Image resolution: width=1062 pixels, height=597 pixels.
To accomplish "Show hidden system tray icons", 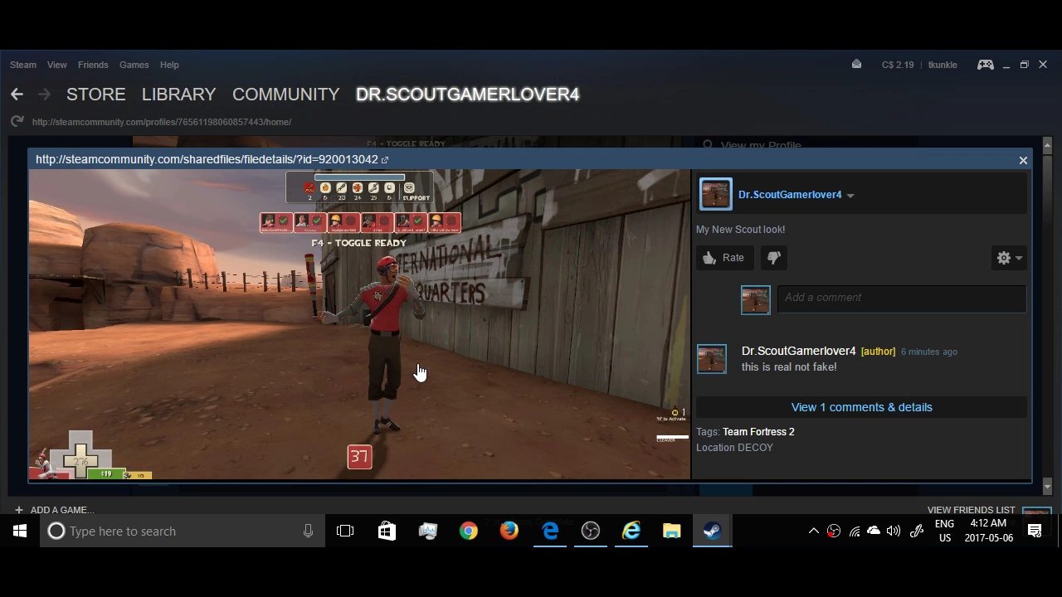I will (x=814, y=531).
